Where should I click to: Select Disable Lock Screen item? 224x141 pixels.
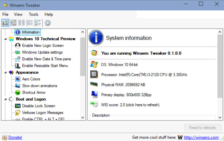pos(39,106)
